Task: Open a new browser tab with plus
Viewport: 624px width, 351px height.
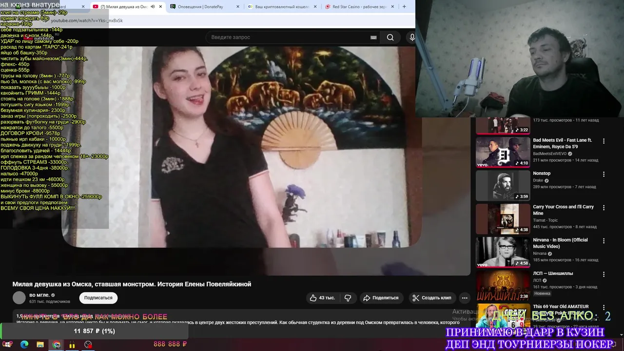Action: coord(404,7)
